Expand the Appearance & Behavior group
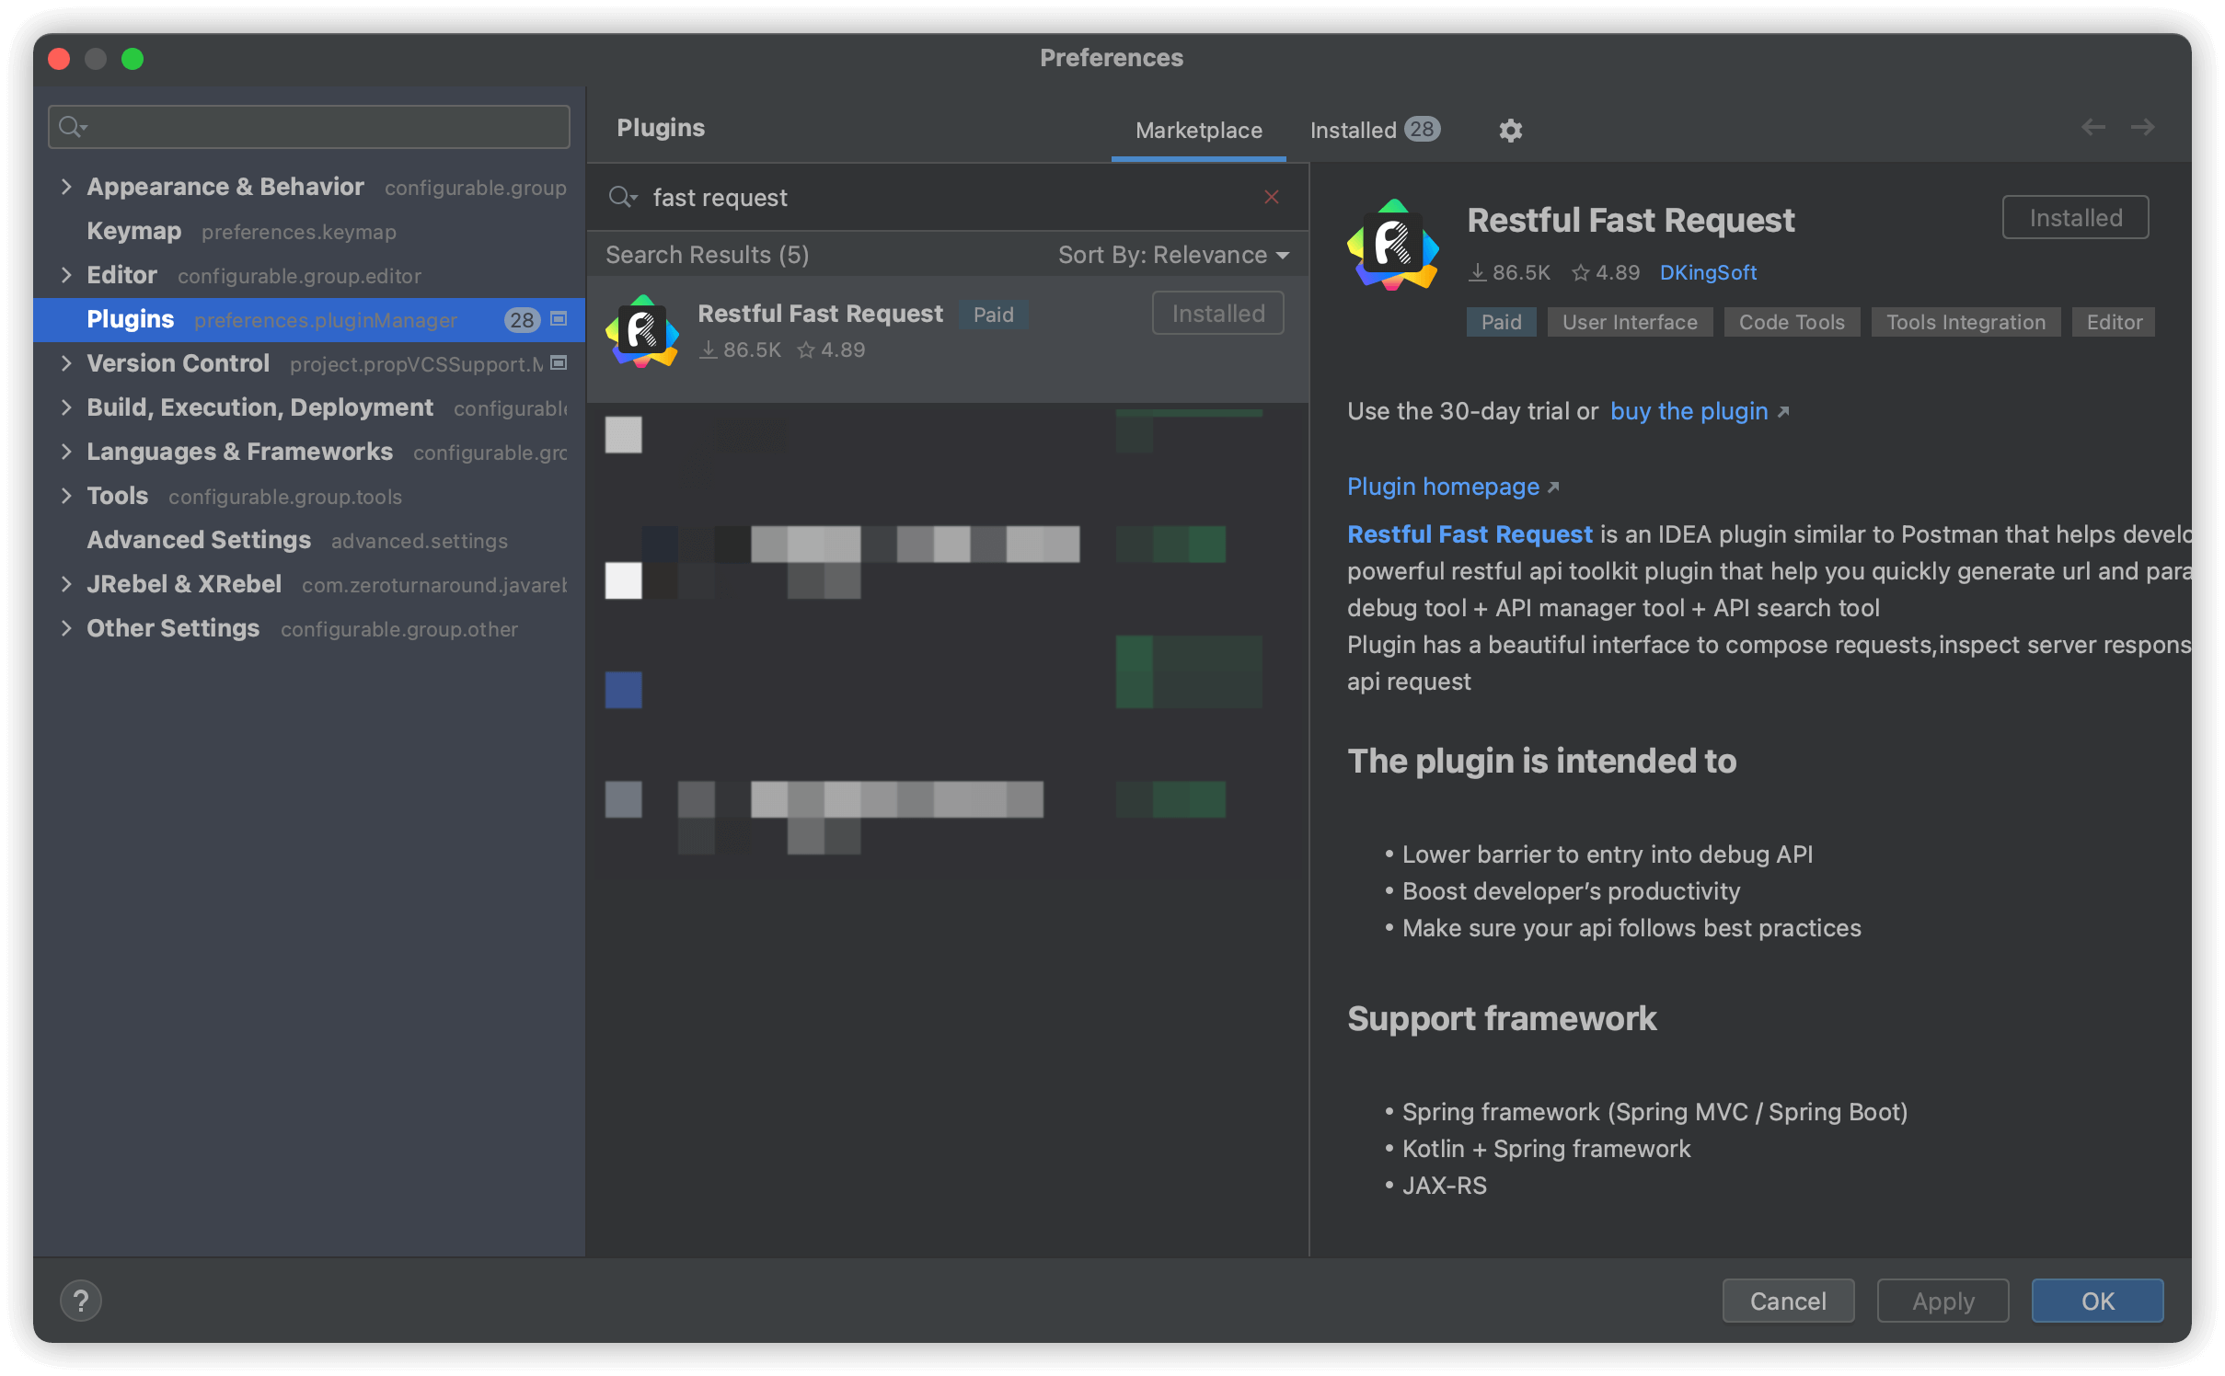This screenshot has height=1376, width=2225. click(x=65, y=187)
